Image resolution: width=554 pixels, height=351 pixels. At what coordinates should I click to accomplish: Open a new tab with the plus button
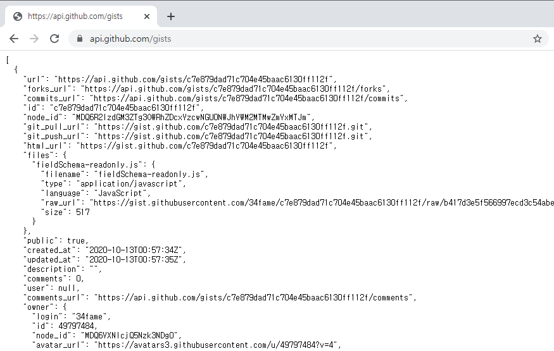(171, 16)
